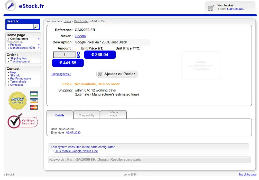Viewport: 259px width, 180px height.
Task: Click Ajouter au Panier button
Action: [117, 74]
